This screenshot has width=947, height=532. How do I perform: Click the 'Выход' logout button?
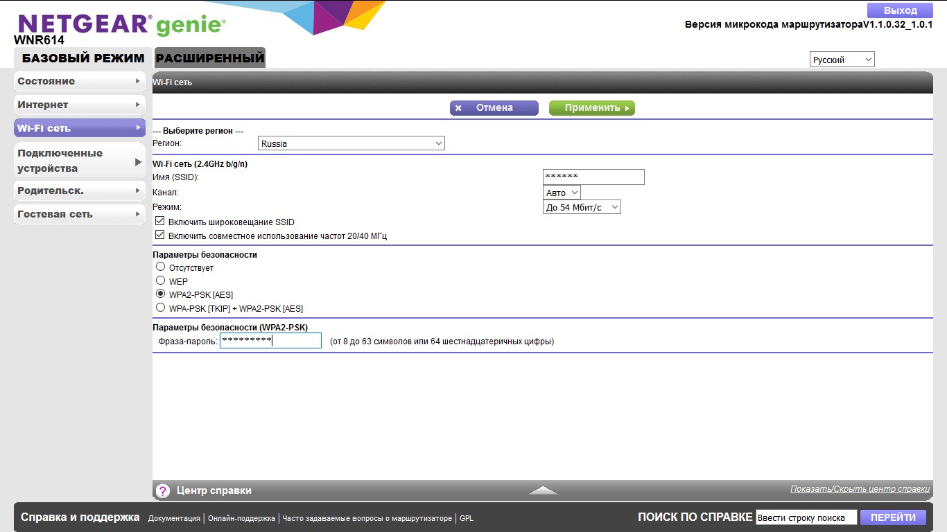coord(901,10)
